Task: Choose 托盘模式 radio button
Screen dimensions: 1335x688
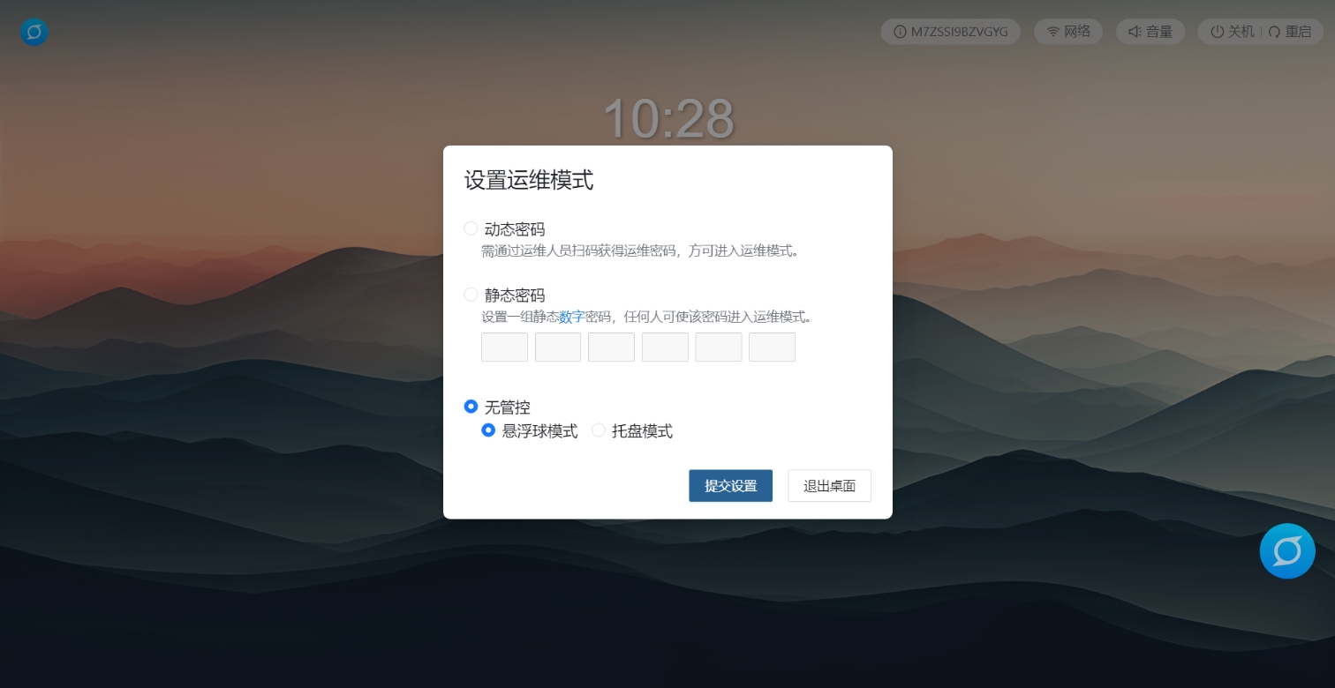Action: (599, 430)
